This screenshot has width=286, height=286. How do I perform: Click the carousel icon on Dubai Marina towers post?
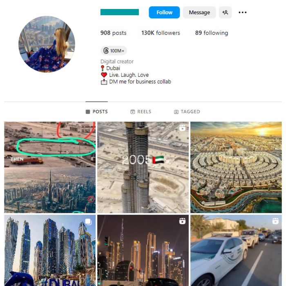89,221
